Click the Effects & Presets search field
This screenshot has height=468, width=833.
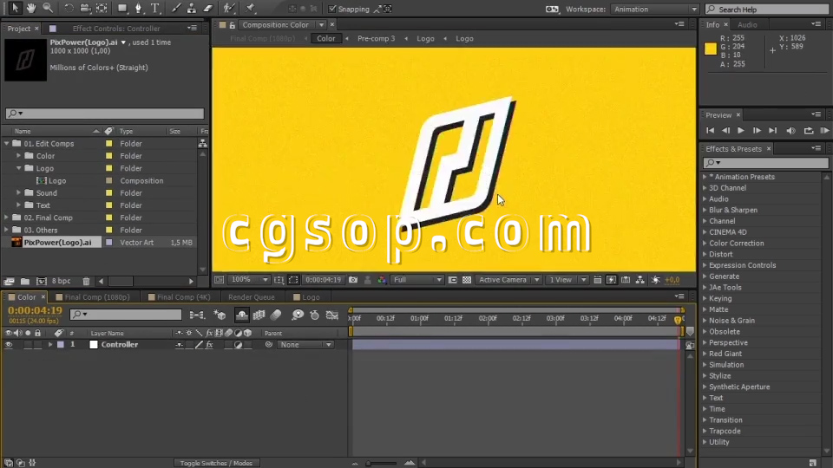tap(765, 163)
